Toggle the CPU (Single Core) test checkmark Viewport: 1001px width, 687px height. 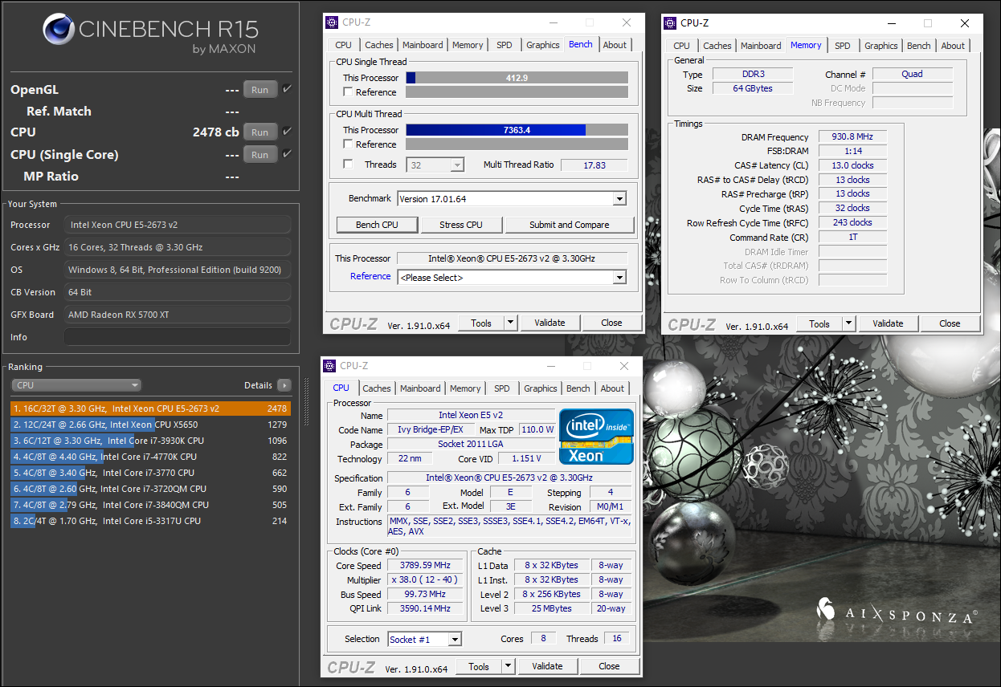287,154
